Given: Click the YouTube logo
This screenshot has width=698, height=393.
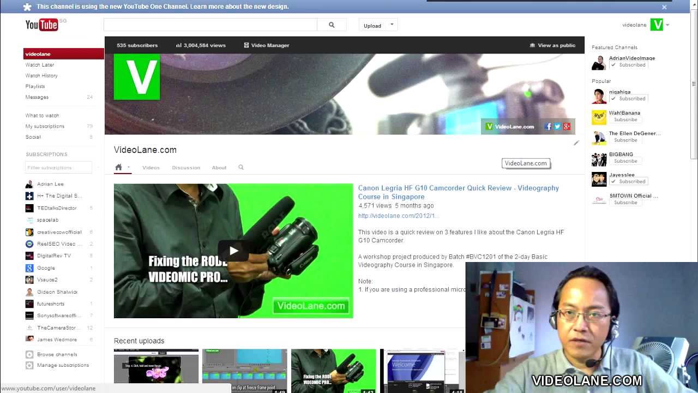Looking at the screenshot, I should (41, 25).
